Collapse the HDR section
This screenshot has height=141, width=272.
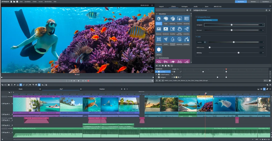coord(196,37)
